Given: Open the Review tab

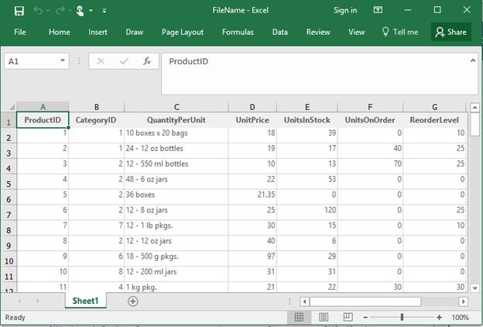Looking at the screenshot, I should pyautogui.click(x=318, y=32).
